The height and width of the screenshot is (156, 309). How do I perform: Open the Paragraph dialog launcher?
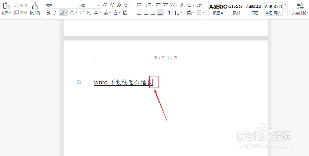click(204, 18)
